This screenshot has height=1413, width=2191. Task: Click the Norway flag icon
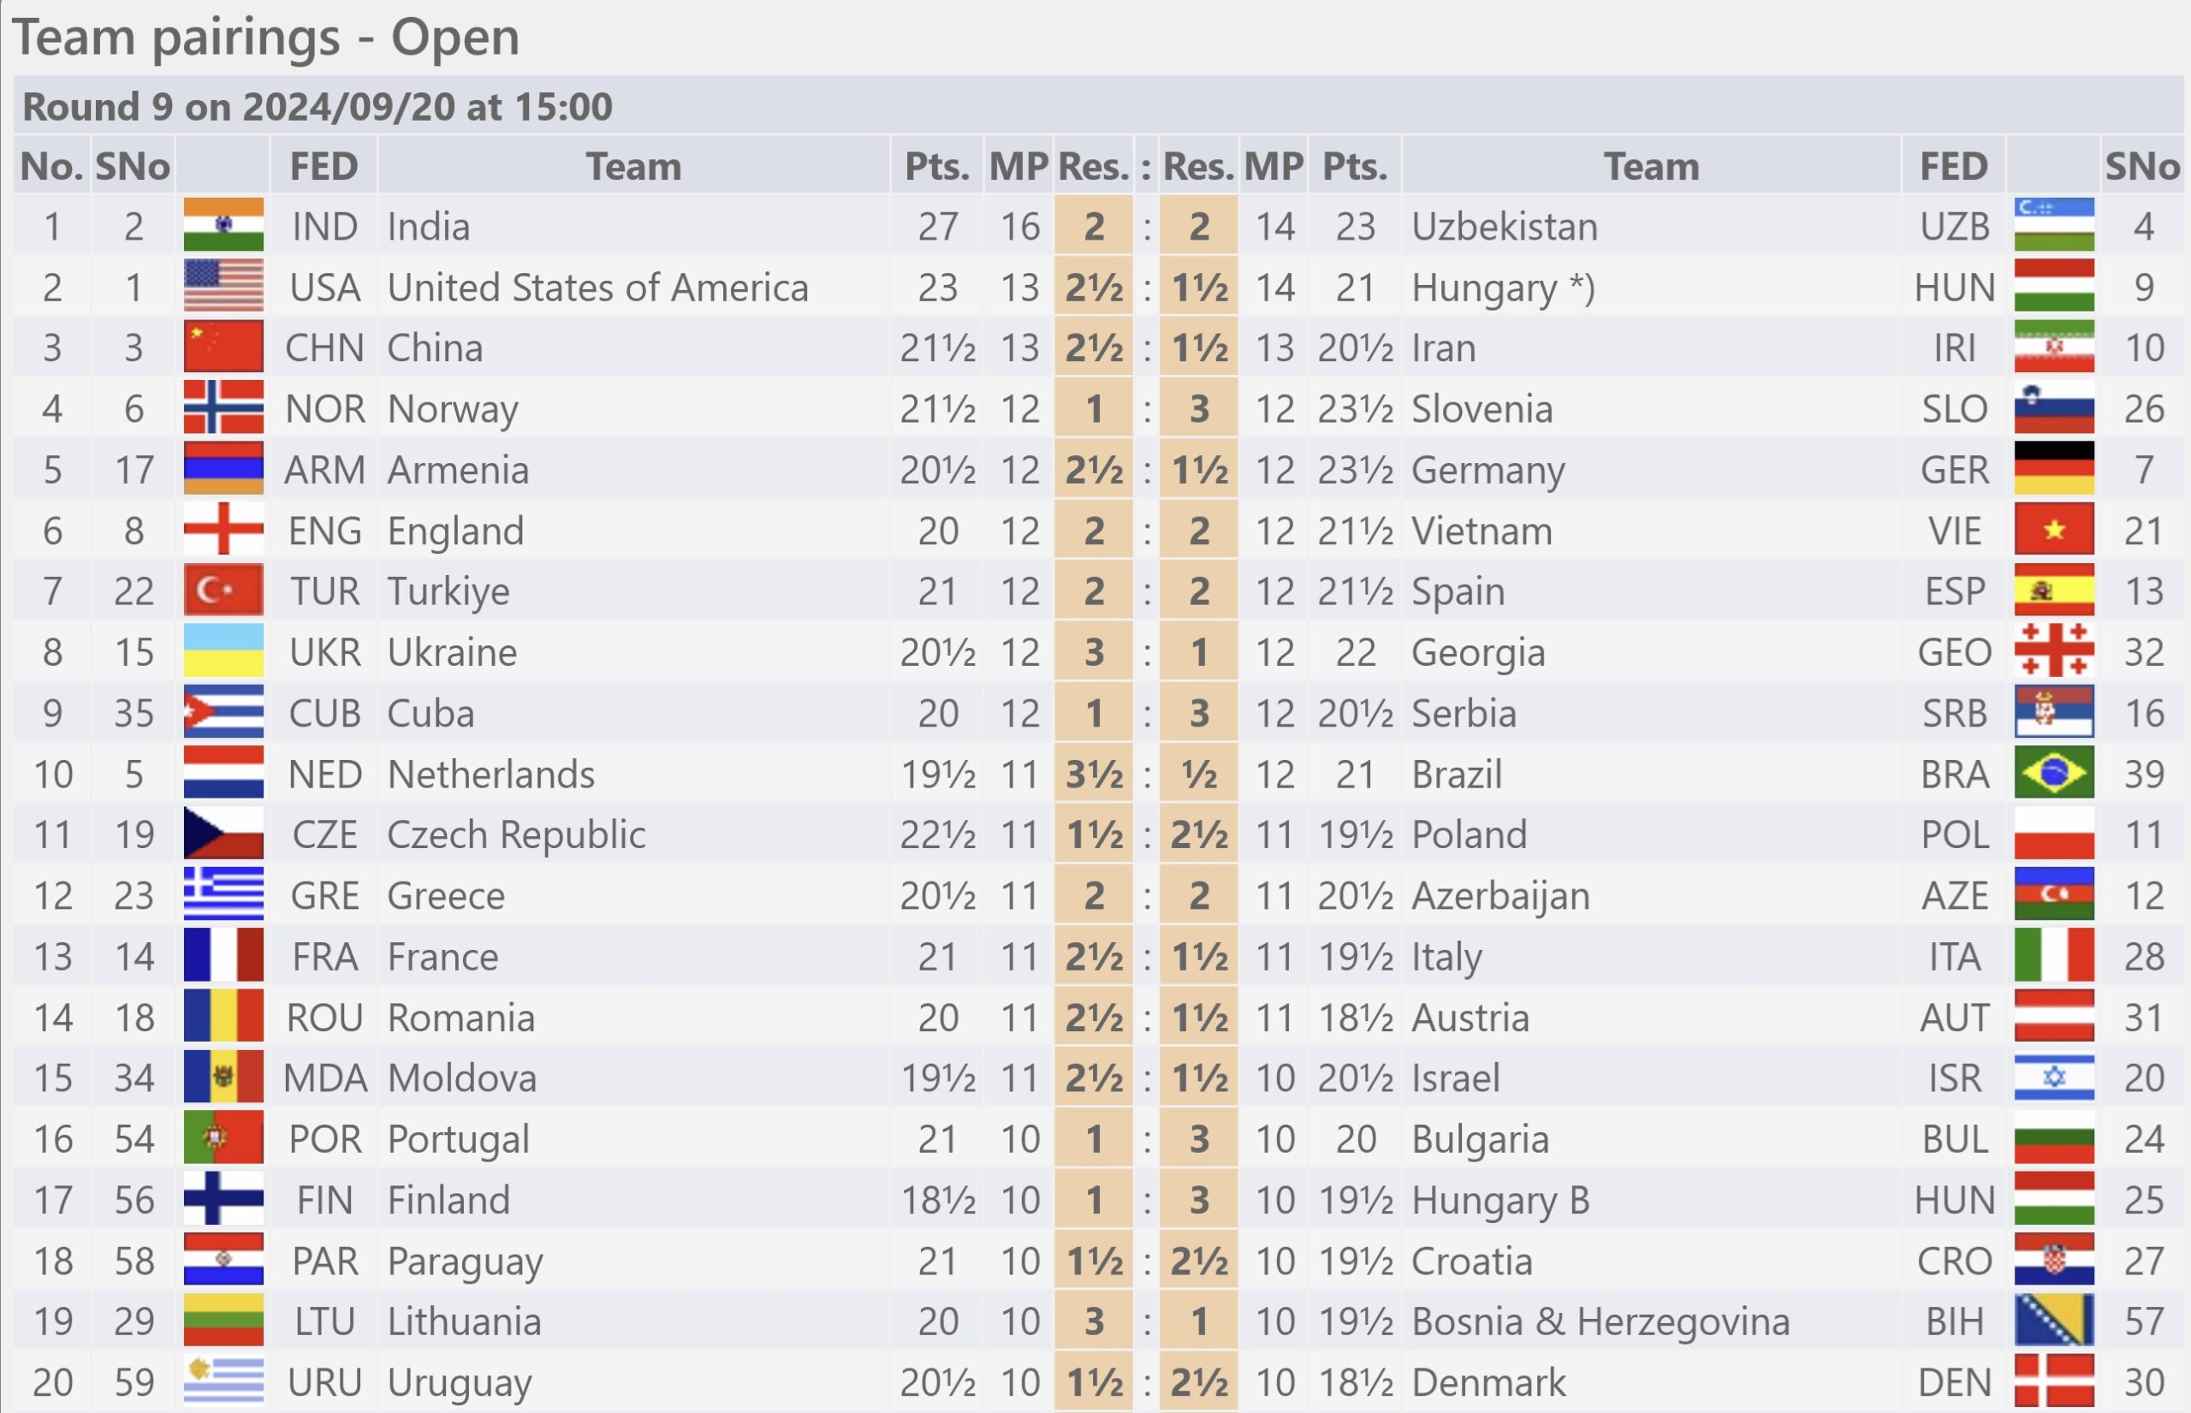coord(223,407)
